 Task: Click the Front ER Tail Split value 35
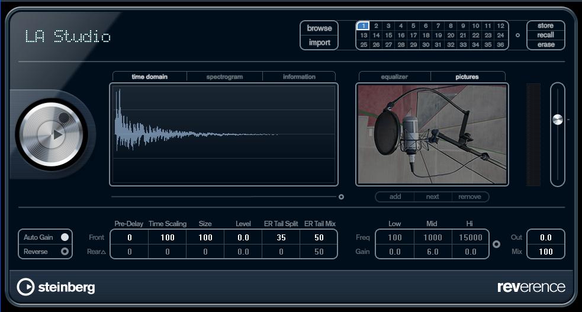281,237
